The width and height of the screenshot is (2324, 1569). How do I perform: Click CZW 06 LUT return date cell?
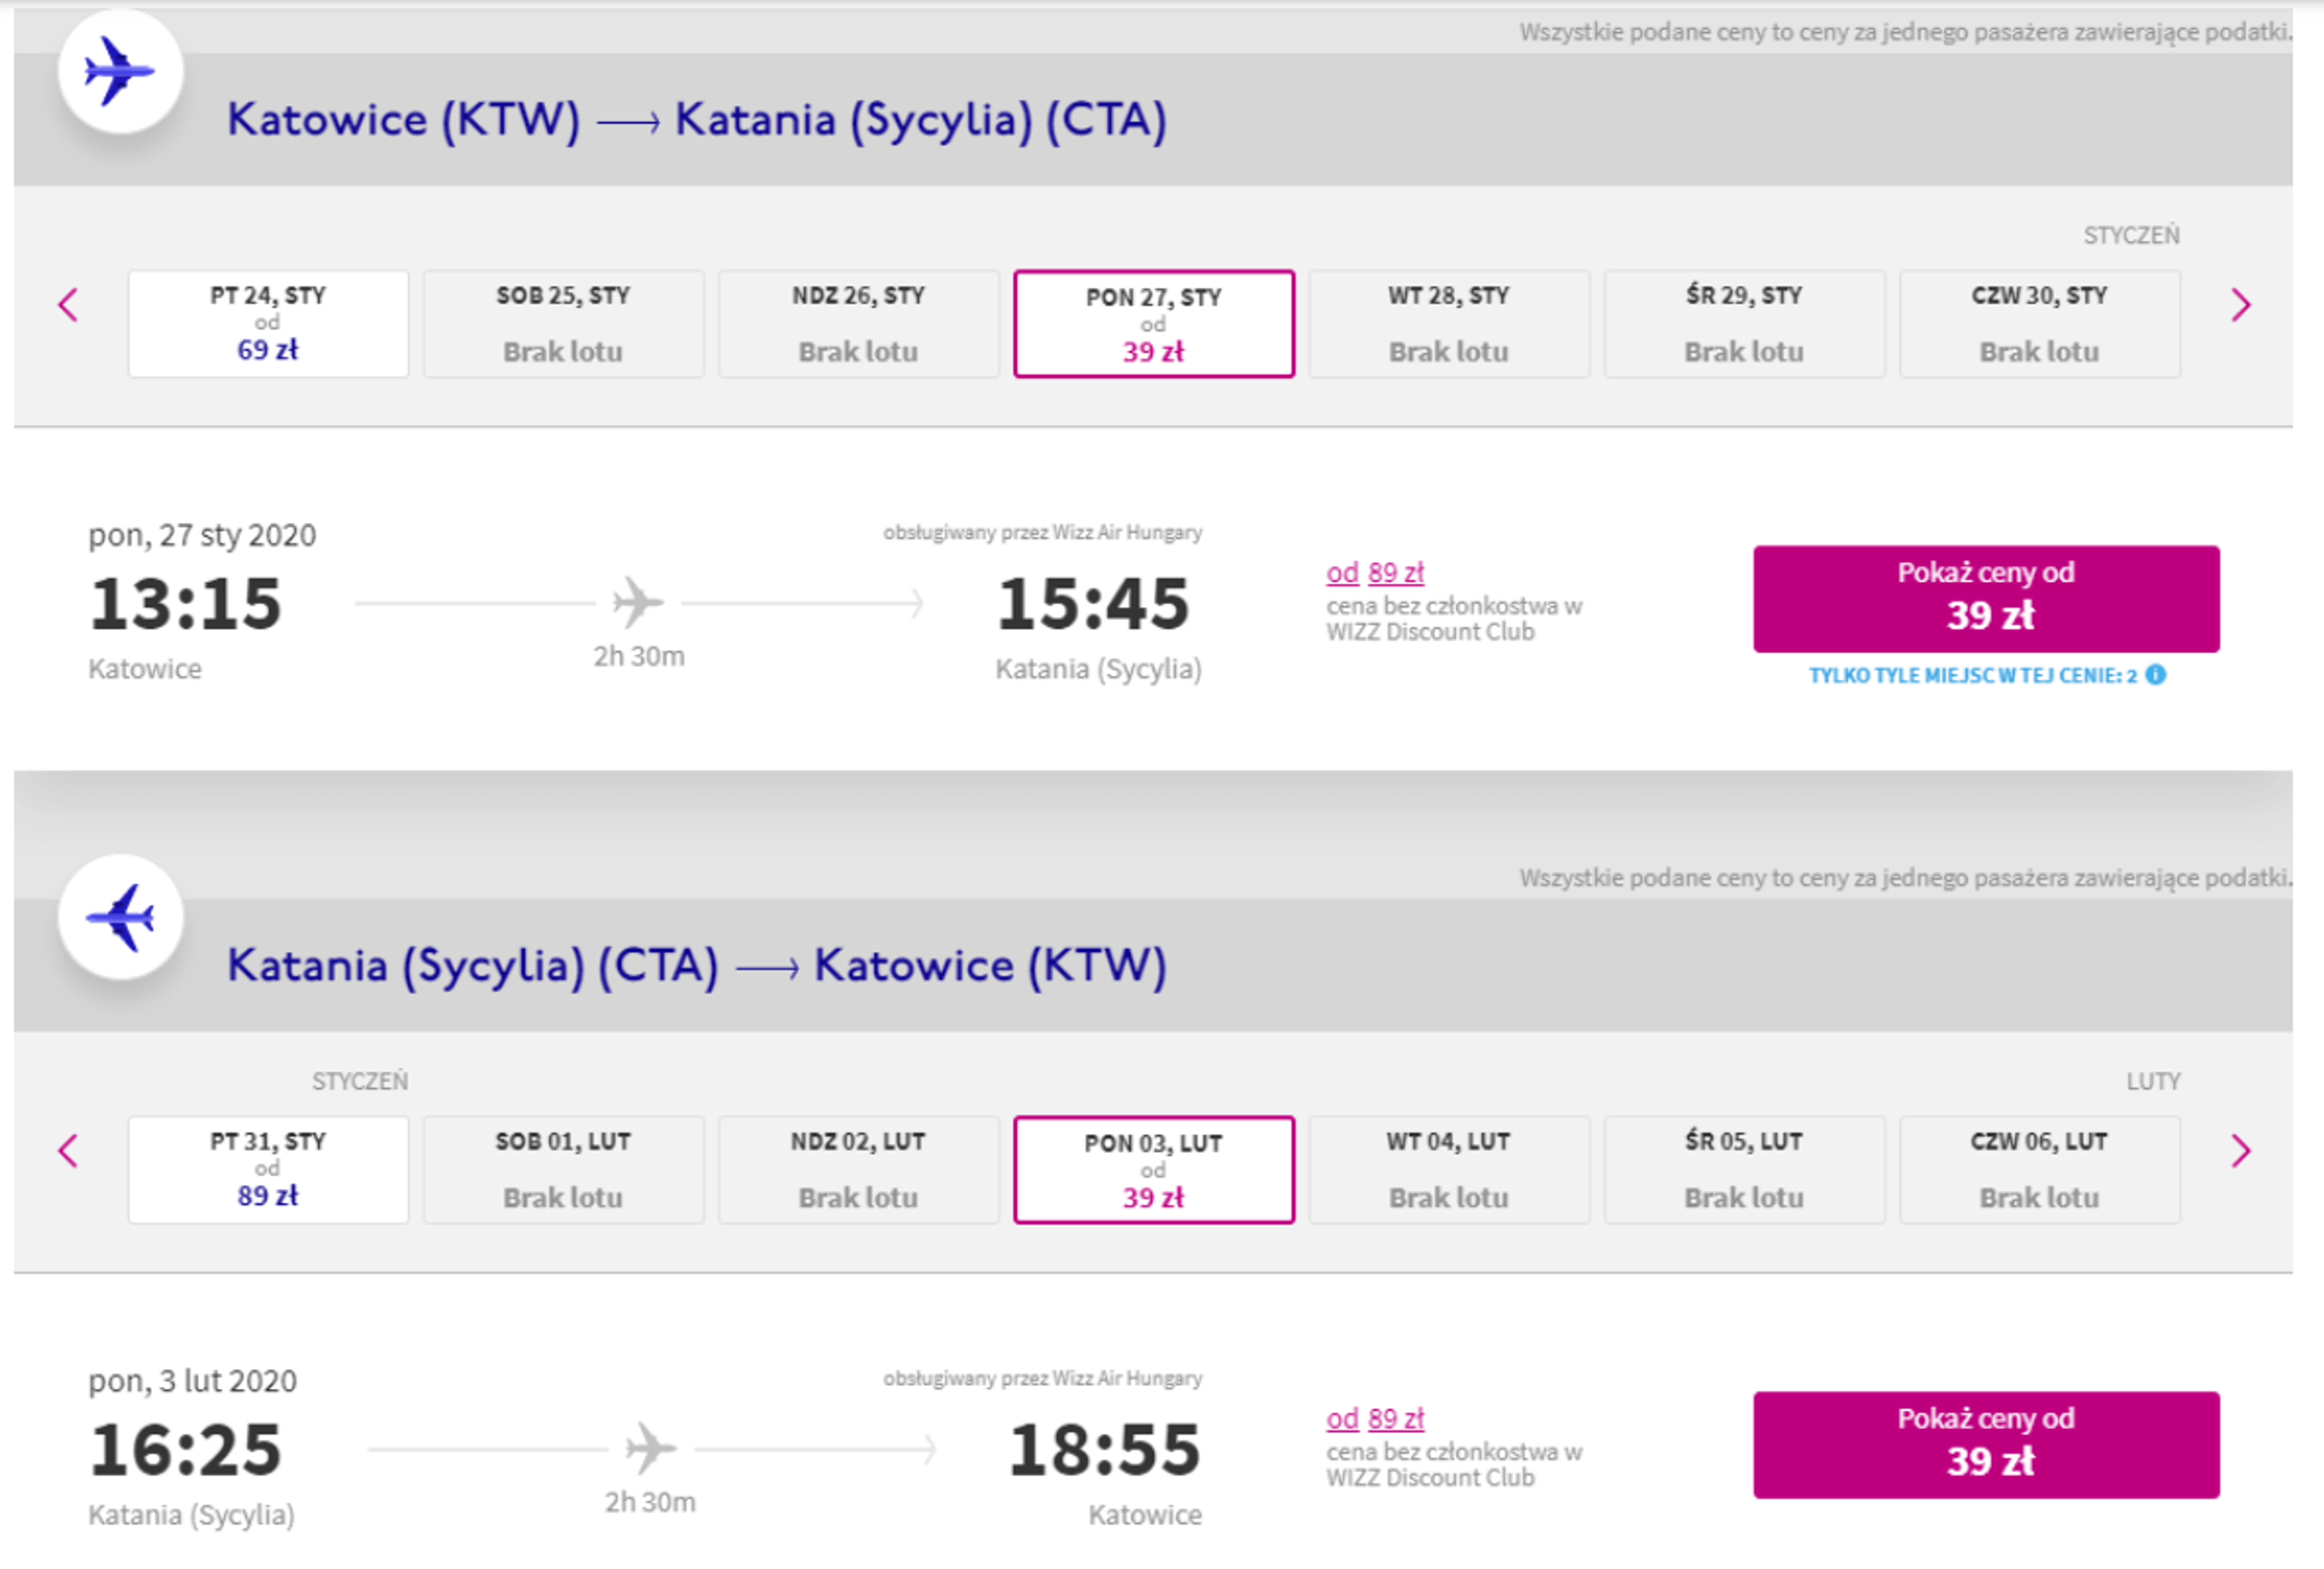coord(2039,1170)
